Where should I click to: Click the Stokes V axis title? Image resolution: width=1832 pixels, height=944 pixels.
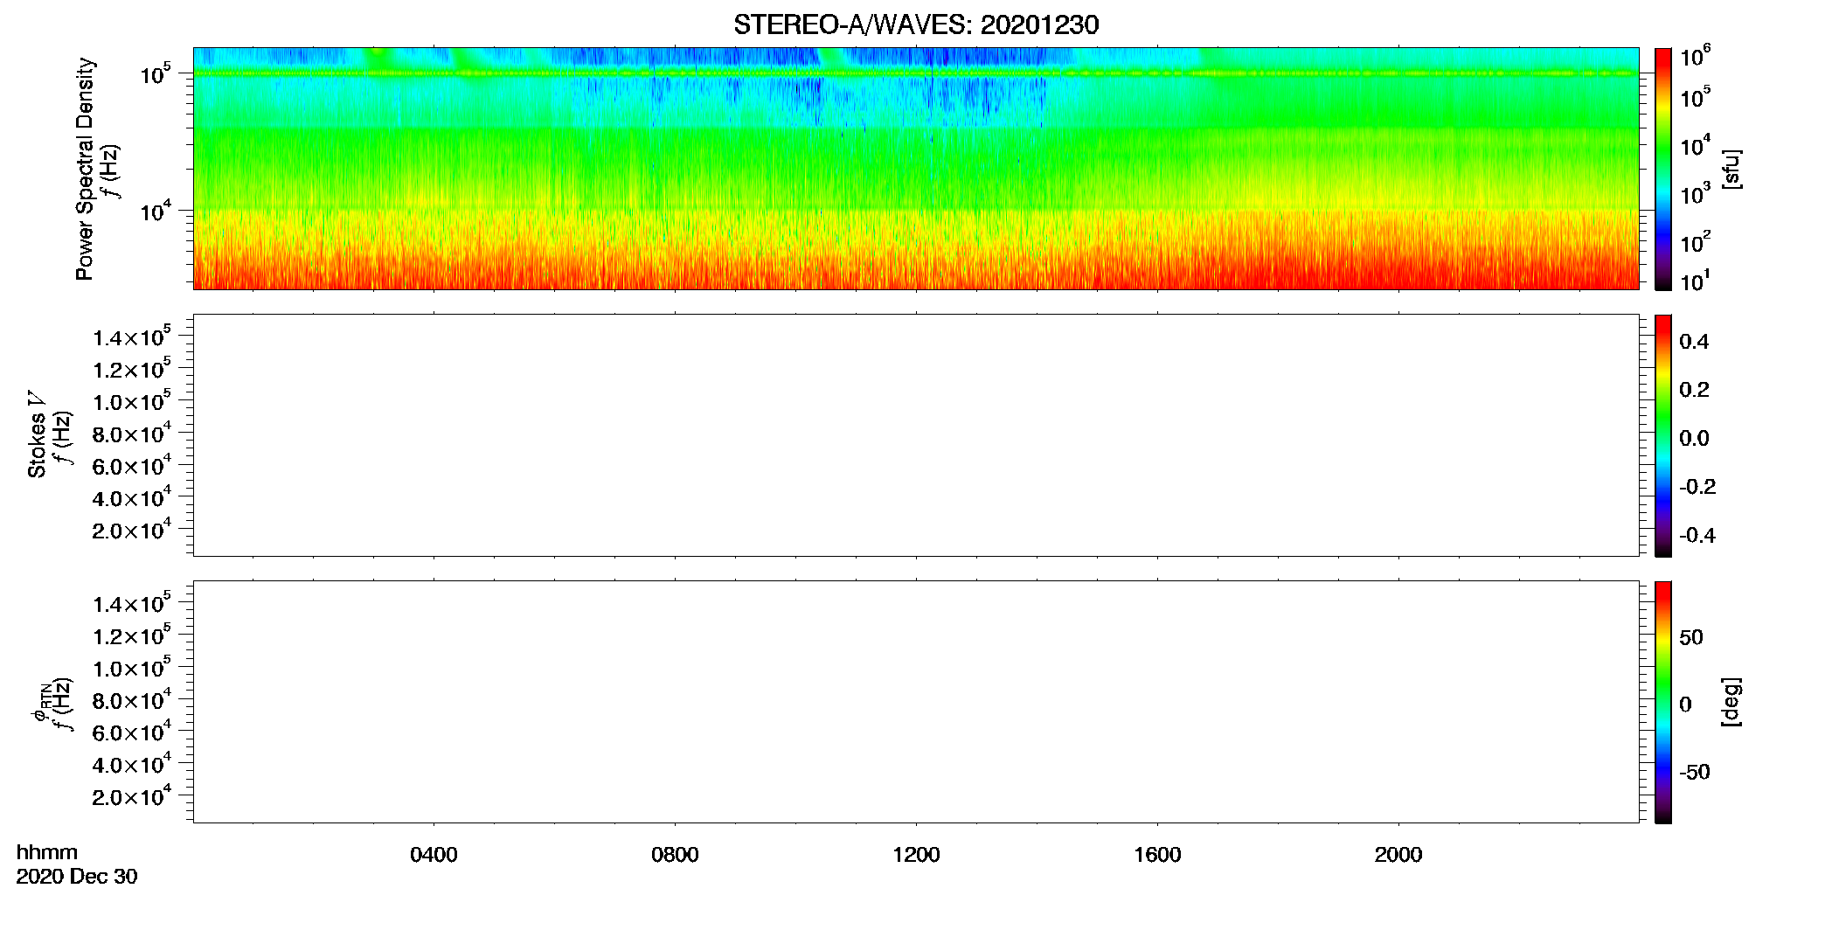point(37,434)
